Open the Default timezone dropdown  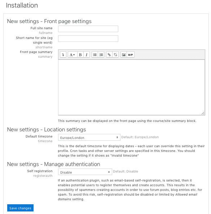tap(89, 137)
